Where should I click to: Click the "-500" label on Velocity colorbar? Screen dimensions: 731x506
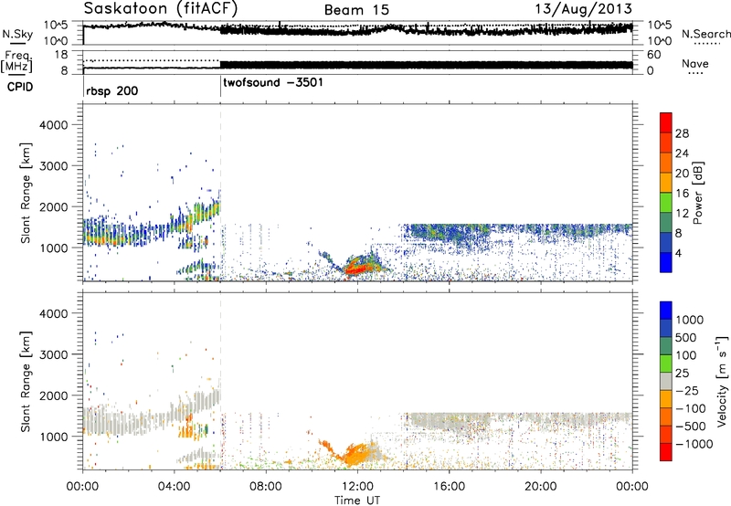(x=690, y=427)
